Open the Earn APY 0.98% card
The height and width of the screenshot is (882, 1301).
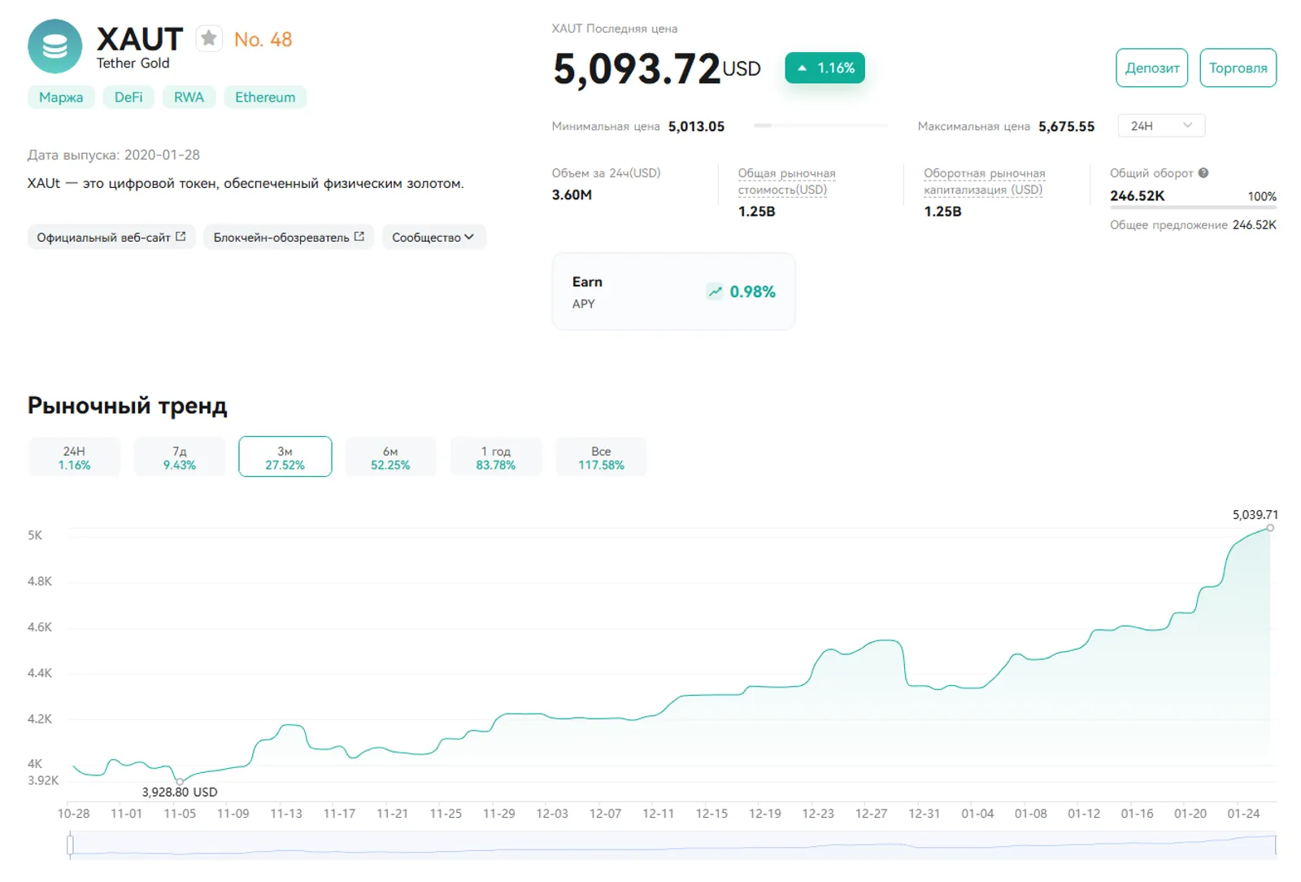coord(673,291)
